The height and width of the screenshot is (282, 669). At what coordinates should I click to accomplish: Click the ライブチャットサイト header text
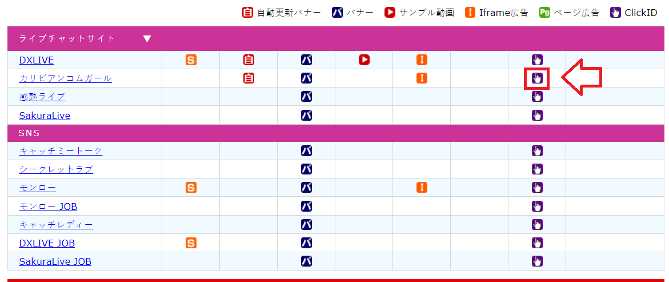(x=67, y=38)
